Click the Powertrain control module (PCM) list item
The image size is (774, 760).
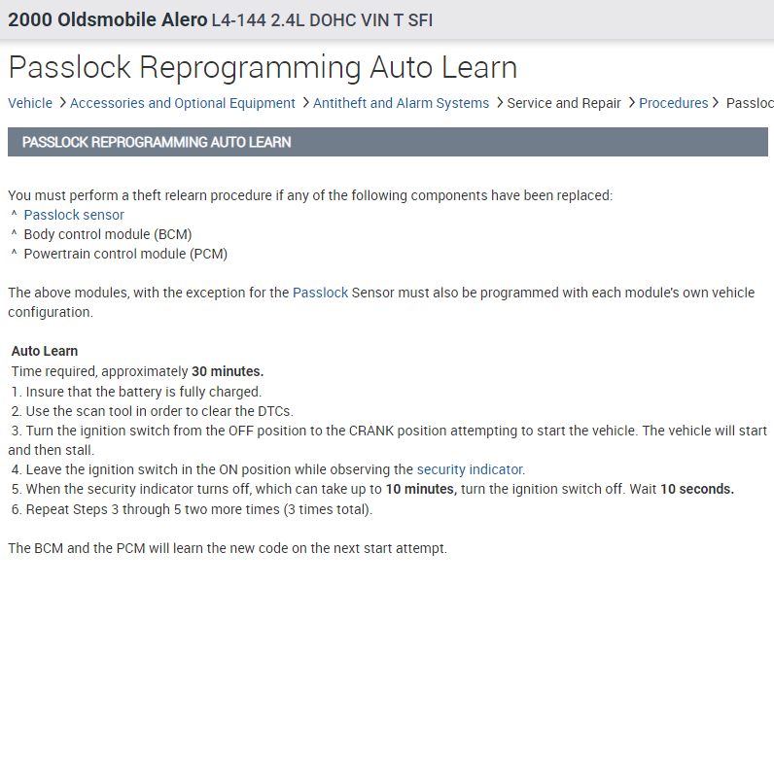point(125,254)
